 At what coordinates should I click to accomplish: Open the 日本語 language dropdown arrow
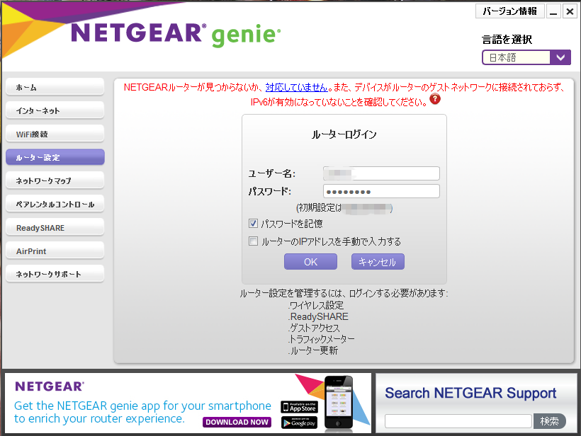(x=560, y=57)
